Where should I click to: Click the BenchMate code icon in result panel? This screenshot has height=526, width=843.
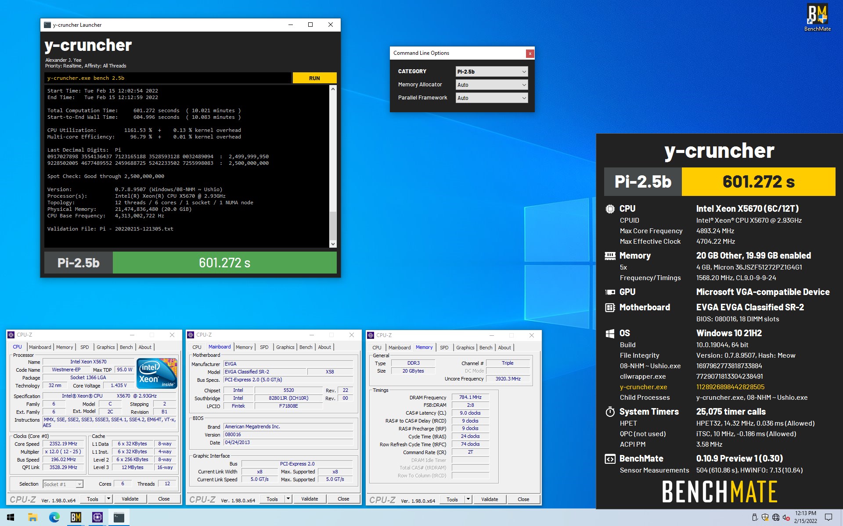610,459
